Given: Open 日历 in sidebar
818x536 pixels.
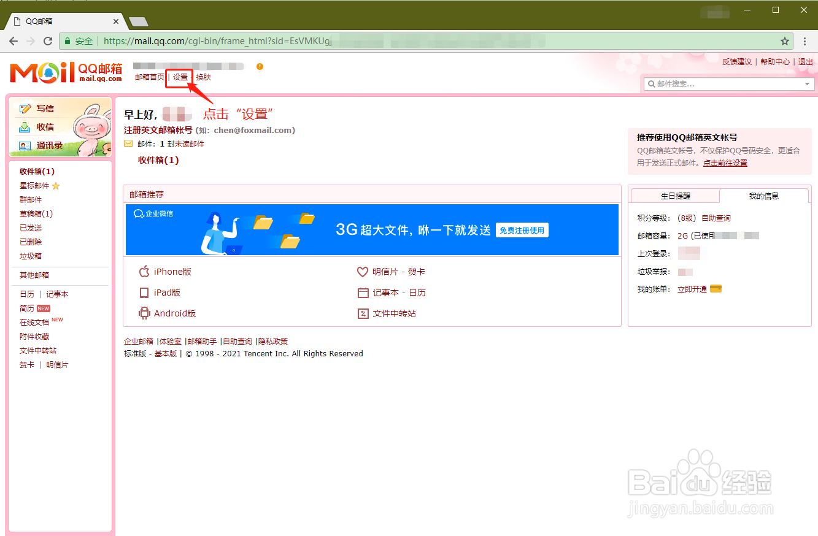Looking at the screenshot, I should point(27,294).
